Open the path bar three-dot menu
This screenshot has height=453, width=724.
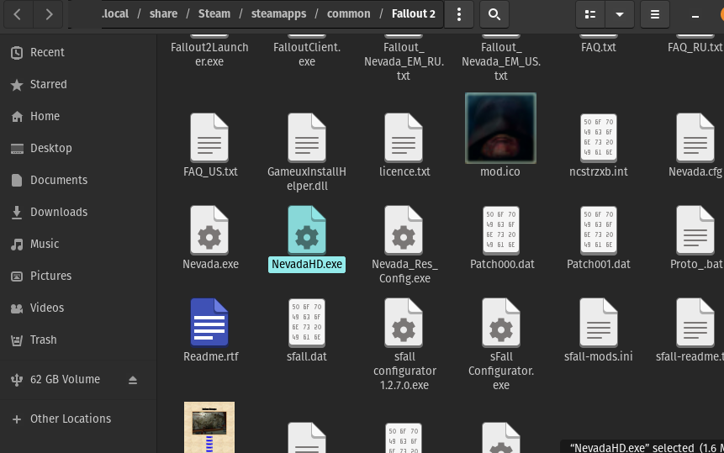coord(458,14)
